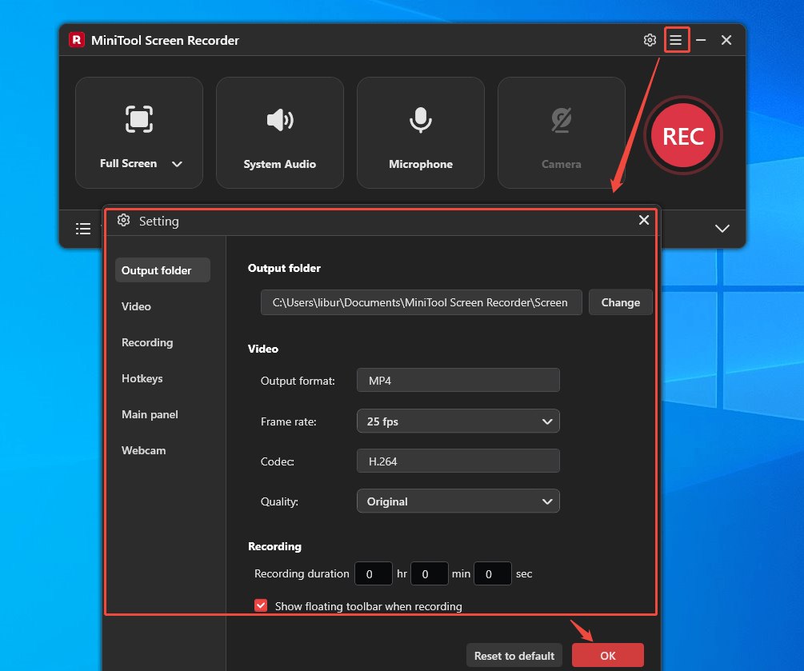Open the recordings list icon bottom-left
This screenshot has width=804, height=671.
(83, 228)
